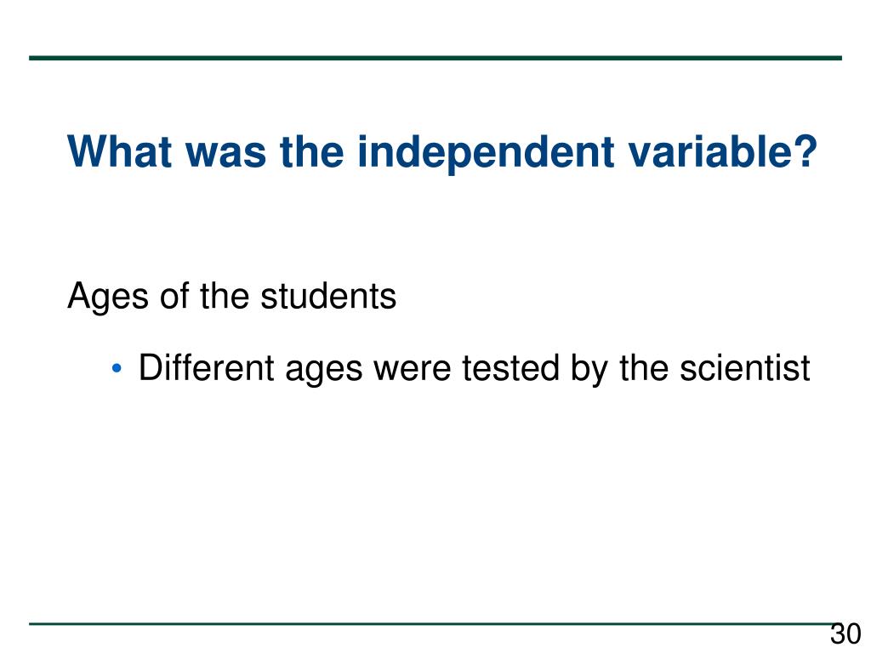Click the word 'tested' in the bullet
The image size is (871, 653).
point(510,369)
